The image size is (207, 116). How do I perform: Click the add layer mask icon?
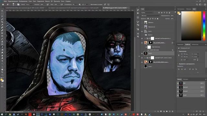(161, 111)
